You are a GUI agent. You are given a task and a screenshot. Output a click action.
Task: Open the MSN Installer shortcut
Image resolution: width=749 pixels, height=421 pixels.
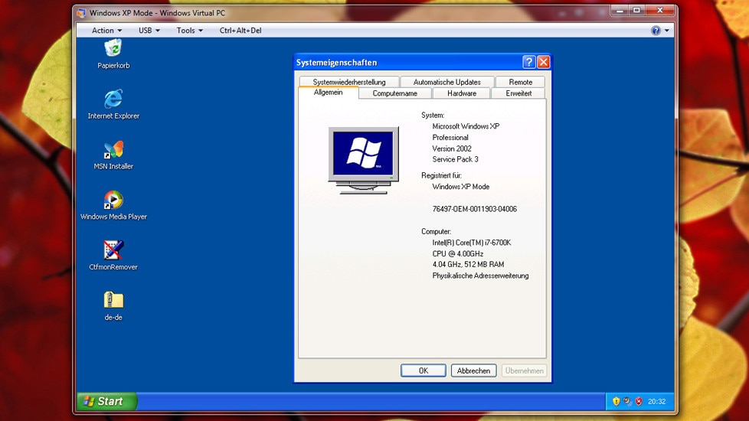113,149
